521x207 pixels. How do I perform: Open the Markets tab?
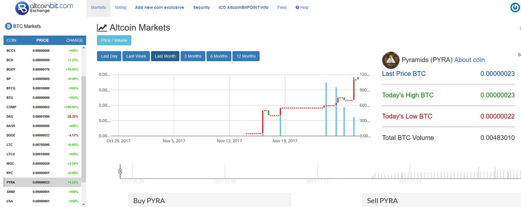[x=99, y=8]
